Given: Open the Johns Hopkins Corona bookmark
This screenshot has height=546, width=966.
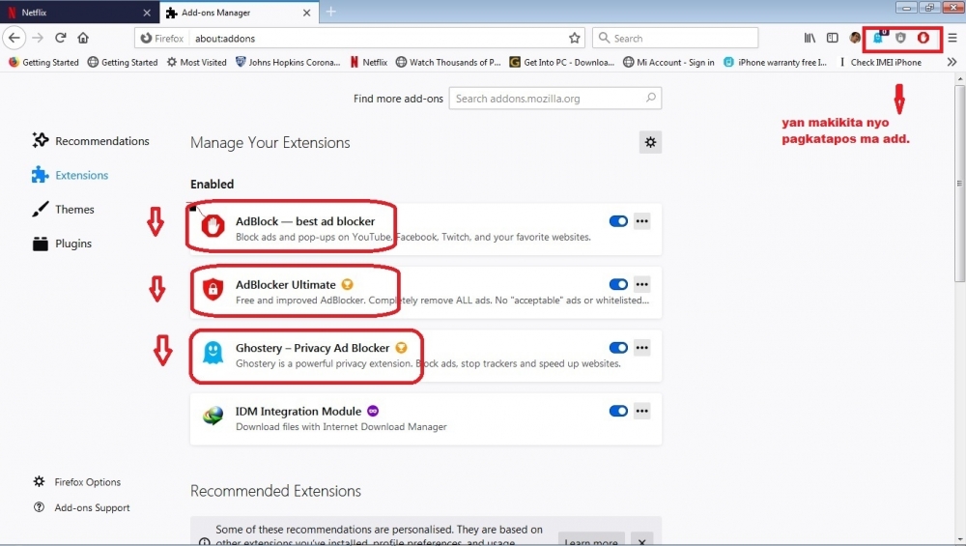Looking at the screenshot, I should 288,62.
